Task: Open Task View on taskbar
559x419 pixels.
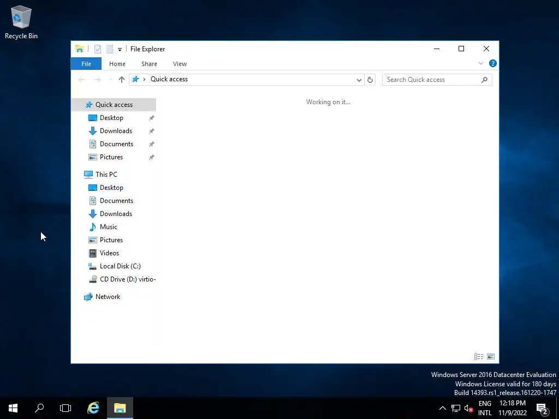Action: 66,408
